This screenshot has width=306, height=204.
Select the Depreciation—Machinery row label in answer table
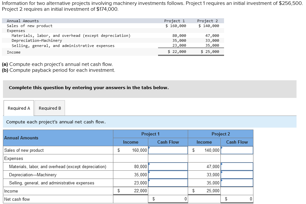(x=58, y=175)
